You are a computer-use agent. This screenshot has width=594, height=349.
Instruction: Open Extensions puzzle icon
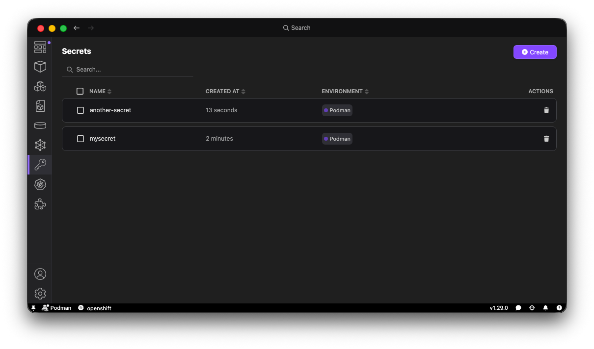point(40,204)
